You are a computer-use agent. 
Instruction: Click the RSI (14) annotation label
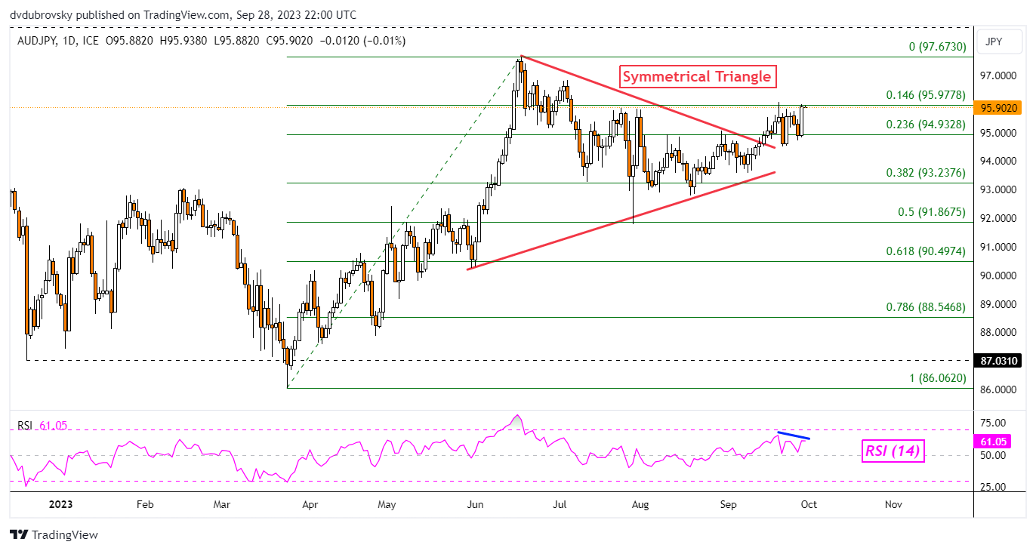point(895,452)
